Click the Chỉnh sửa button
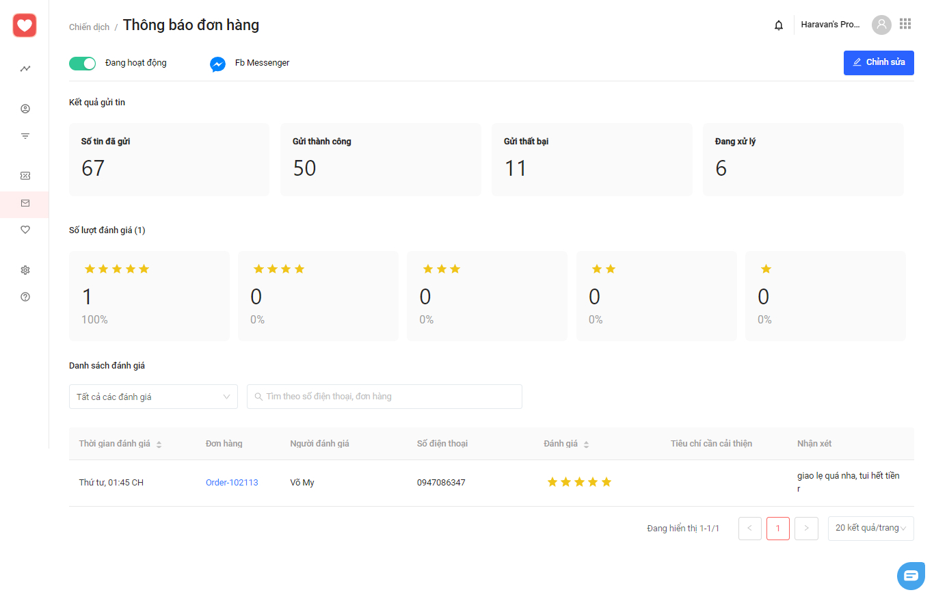934x599 pixels. 879,62
